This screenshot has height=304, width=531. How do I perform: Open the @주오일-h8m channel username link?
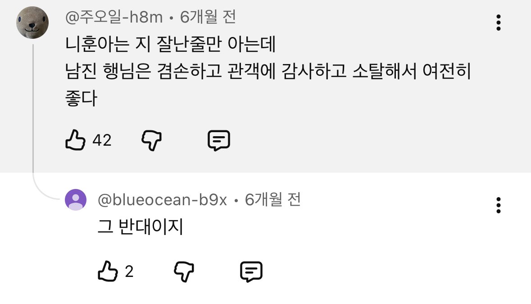click(114, 17)
